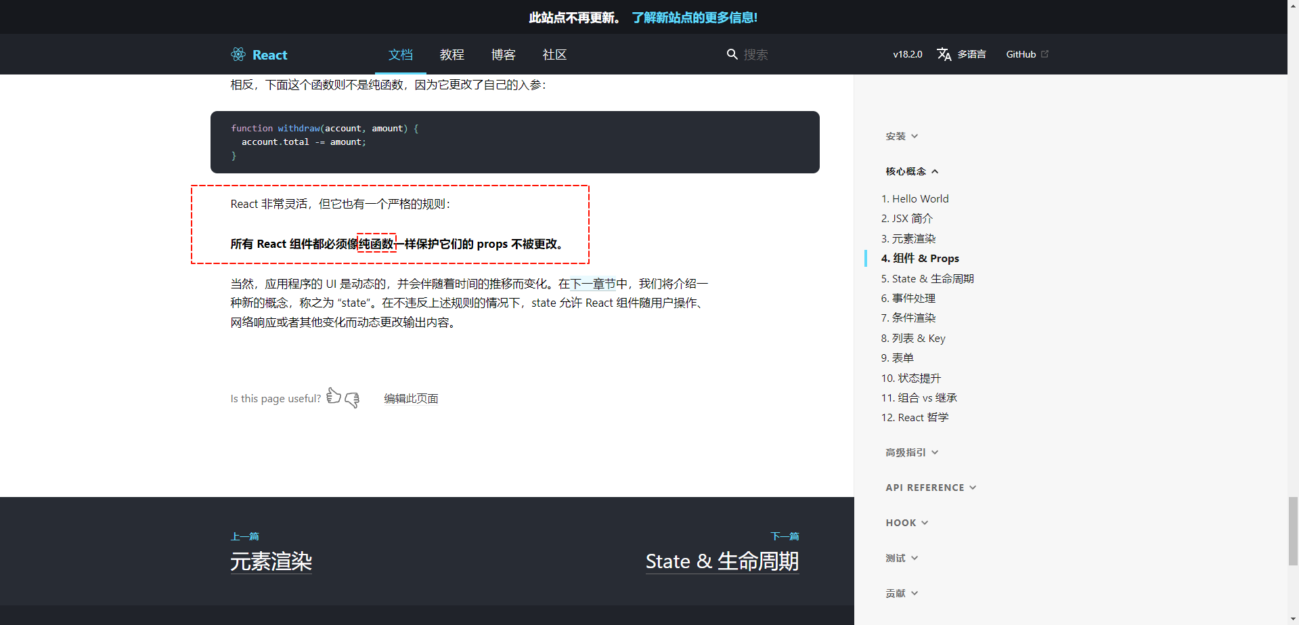Click the thumbs down feedback icon
The width and height of the screenshot is (1299, 625).
coord(352,400)
